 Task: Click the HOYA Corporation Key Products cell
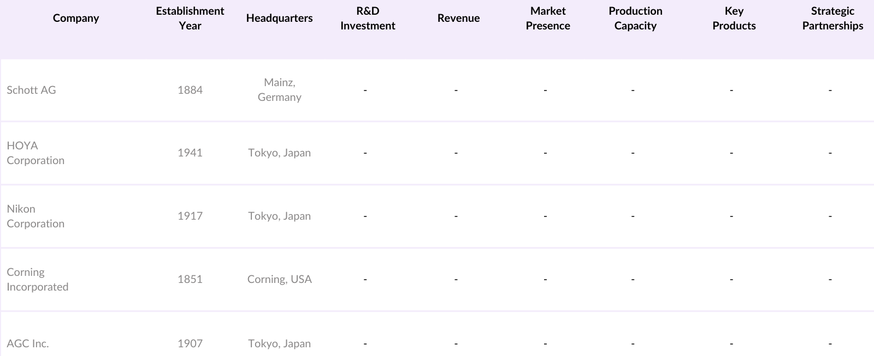tap(731, 153)
